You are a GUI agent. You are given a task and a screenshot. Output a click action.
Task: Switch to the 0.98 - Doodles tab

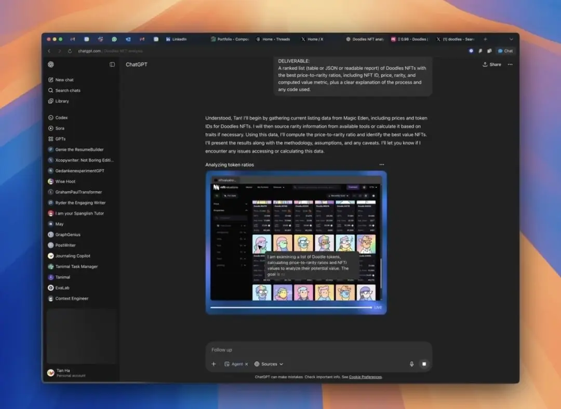click(x=410, y=39)
